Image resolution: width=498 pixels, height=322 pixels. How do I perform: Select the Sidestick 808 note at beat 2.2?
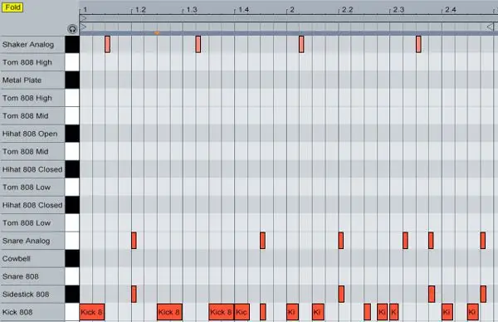tap(341, 294)
